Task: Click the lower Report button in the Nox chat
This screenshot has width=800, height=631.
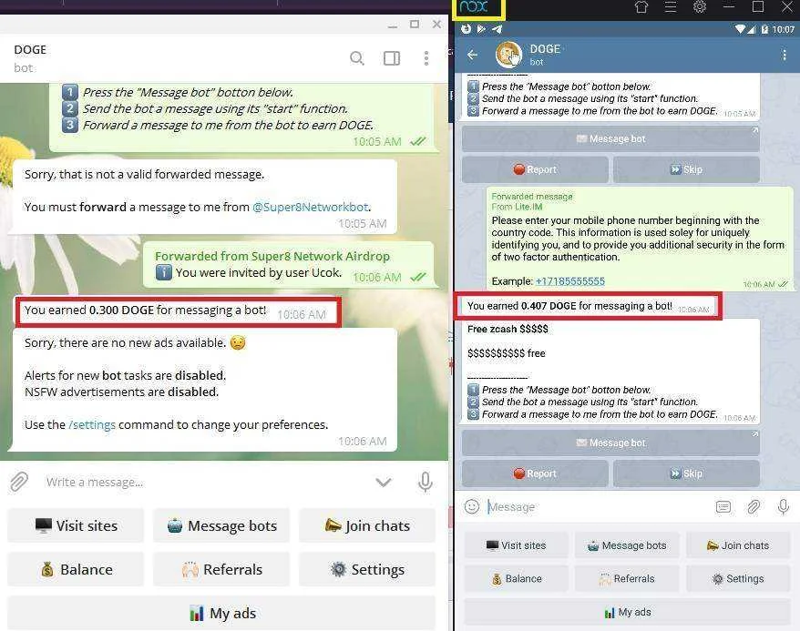Action: coord(535,473)
